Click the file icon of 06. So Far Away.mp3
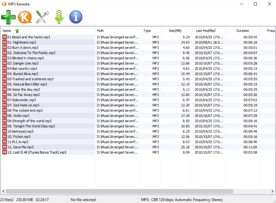276x203 pixels. coord(4,95)
